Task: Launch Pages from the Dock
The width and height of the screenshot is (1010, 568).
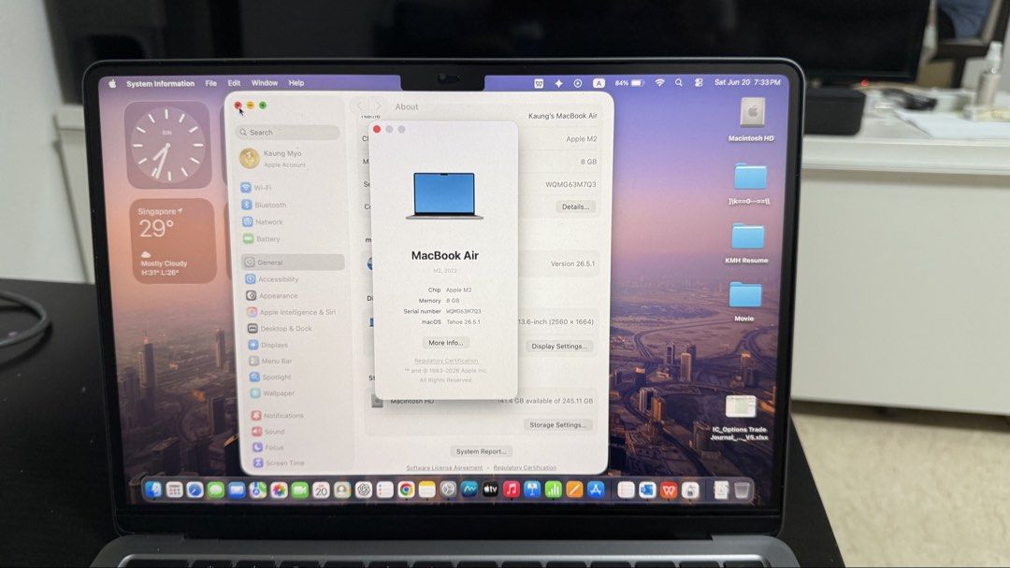Action: (x=574, y=490)
